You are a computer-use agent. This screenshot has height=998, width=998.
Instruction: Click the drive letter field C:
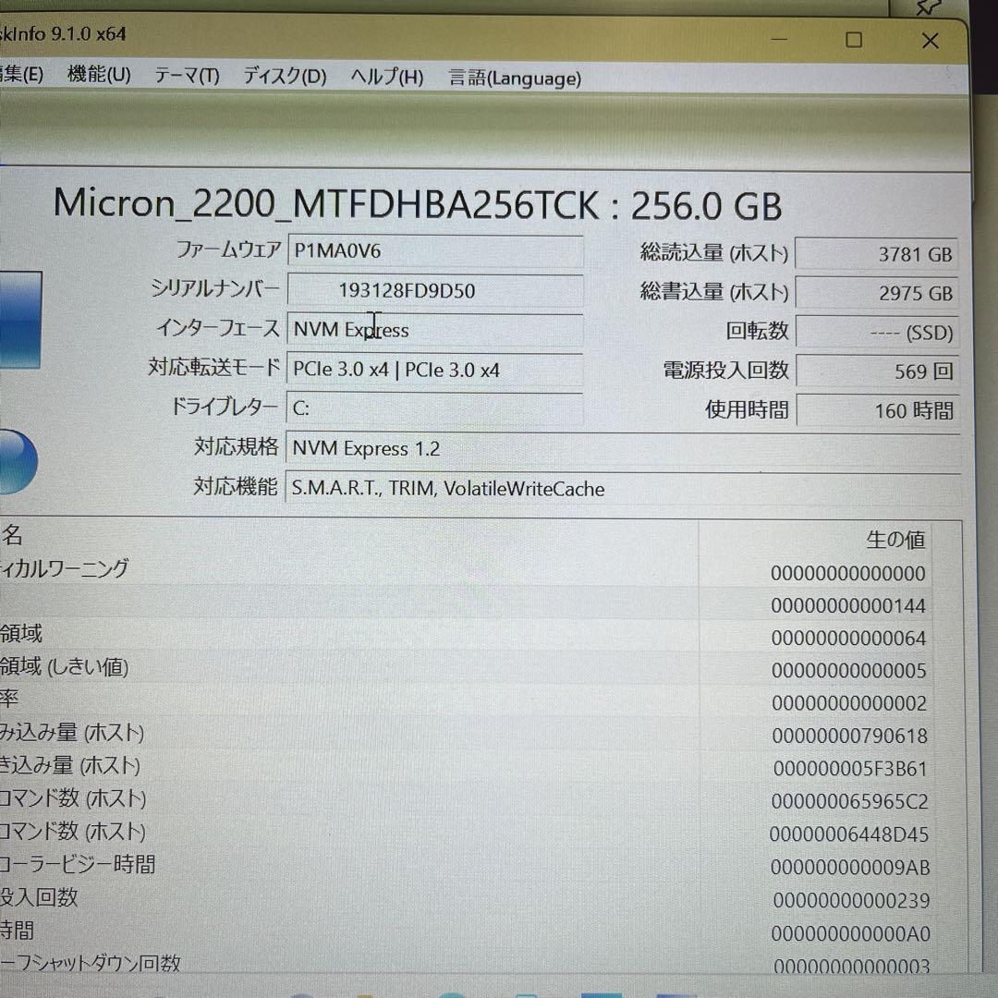[434, 408]
